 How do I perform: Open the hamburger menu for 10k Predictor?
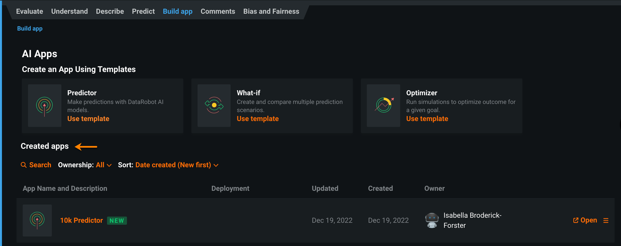pos(606,221)
